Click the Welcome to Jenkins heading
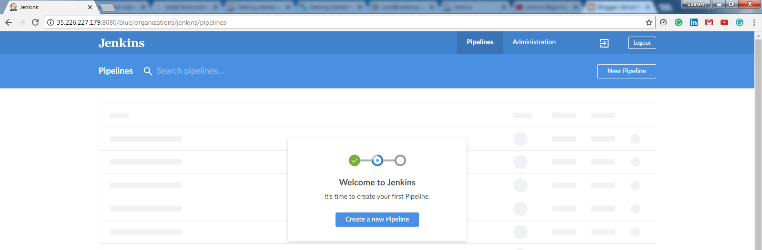 click(377, 183)
